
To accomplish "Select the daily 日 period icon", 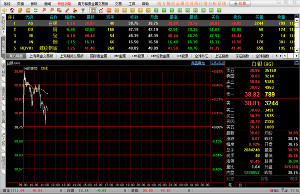I will 117,11.
